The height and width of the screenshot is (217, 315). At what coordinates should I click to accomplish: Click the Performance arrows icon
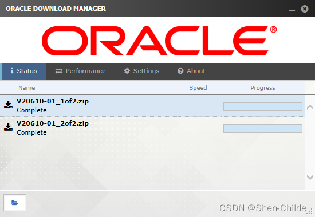(59, 71)
